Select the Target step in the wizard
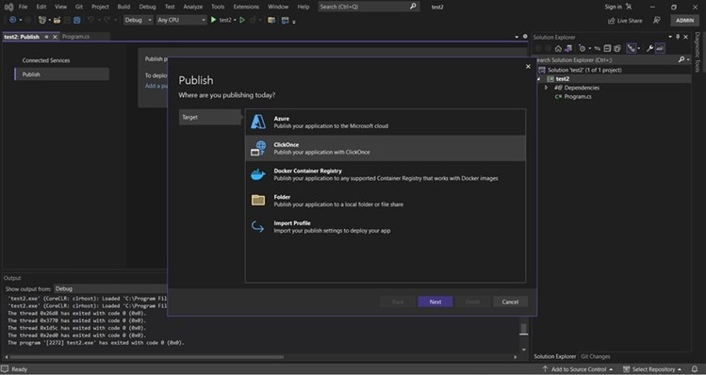Image resolution: width=706 pixels, height=375 pixels. 210,117
